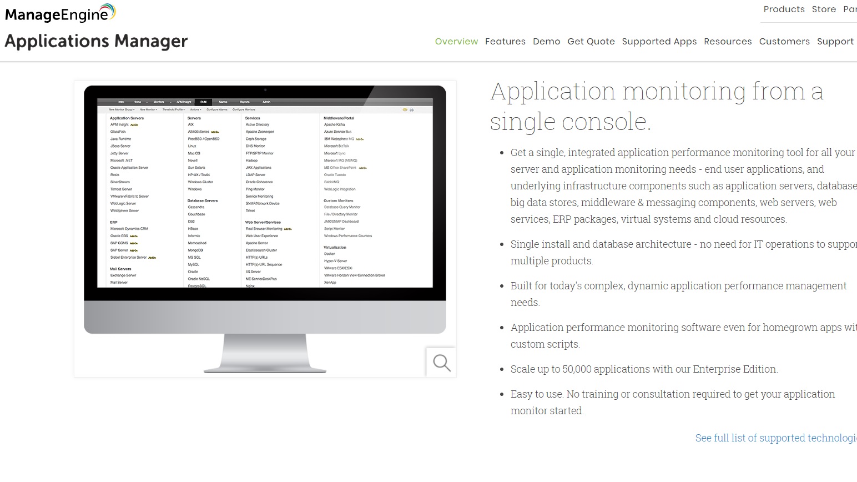Go to the Demo page

click(x=546, y=42)
